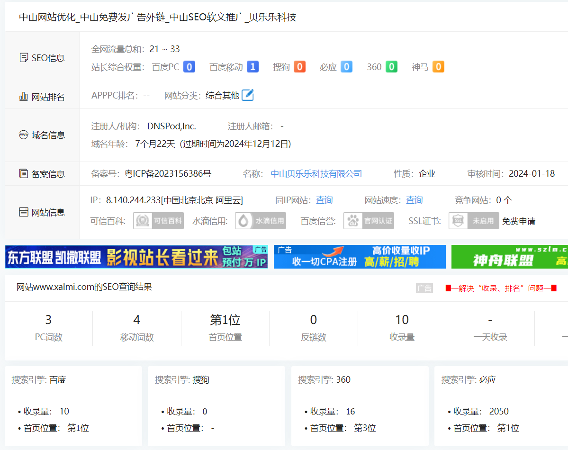The image size is (568, 450).
Task: Open the 神舟联盟 green banner ad
Action: pos(509,257)
